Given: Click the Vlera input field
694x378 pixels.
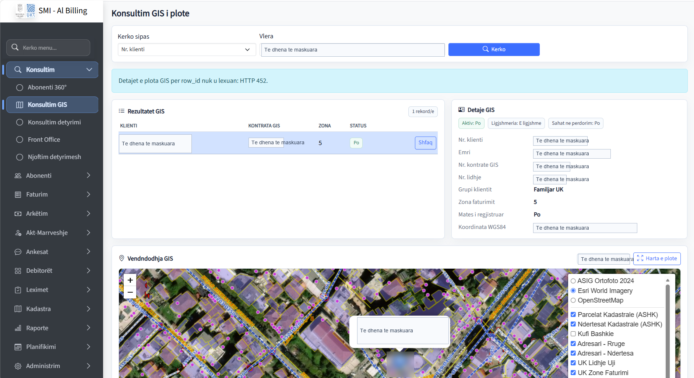Looking at the screenshot, I should [353, 50].
